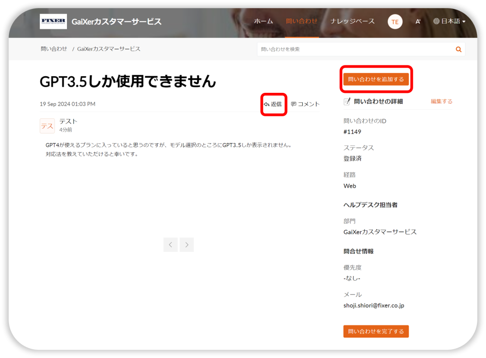Open the ナレッジベース tab
Screen dimensions: 486x358
[353, 21]
